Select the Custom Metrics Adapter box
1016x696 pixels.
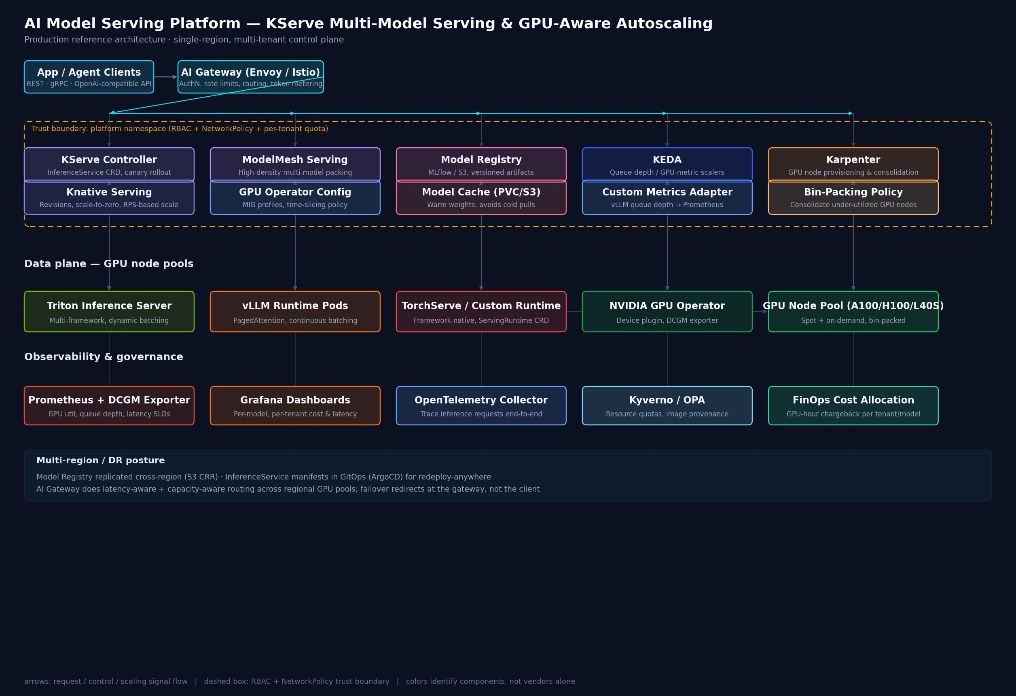point(667,197)
